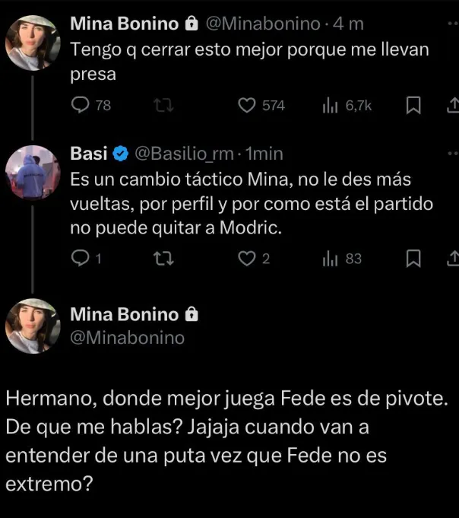
Task: Share Basi's tweet
Action: point(452,259)
